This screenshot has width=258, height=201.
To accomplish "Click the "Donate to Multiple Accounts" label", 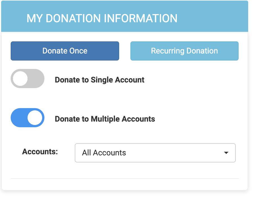I will coord(105,119).
